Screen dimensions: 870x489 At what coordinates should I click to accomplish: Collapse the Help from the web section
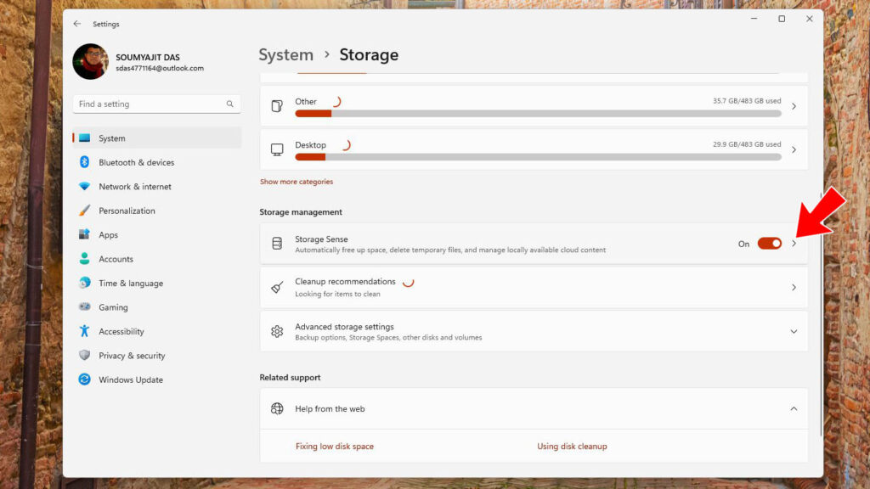click(794, 408)
